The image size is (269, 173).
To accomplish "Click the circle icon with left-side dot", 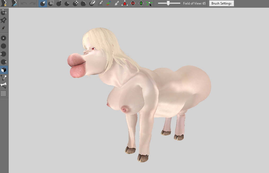I will 4,54.
